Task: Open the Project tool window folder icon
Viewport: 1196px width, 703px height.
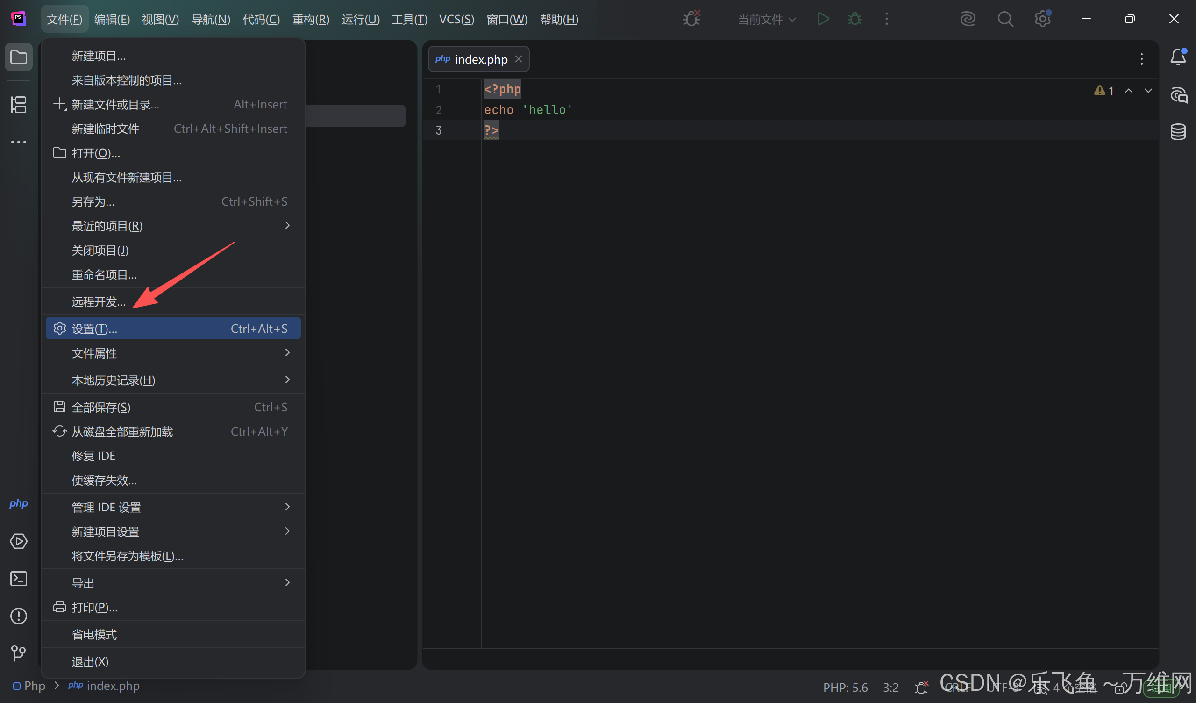Action: coord(19,57)
